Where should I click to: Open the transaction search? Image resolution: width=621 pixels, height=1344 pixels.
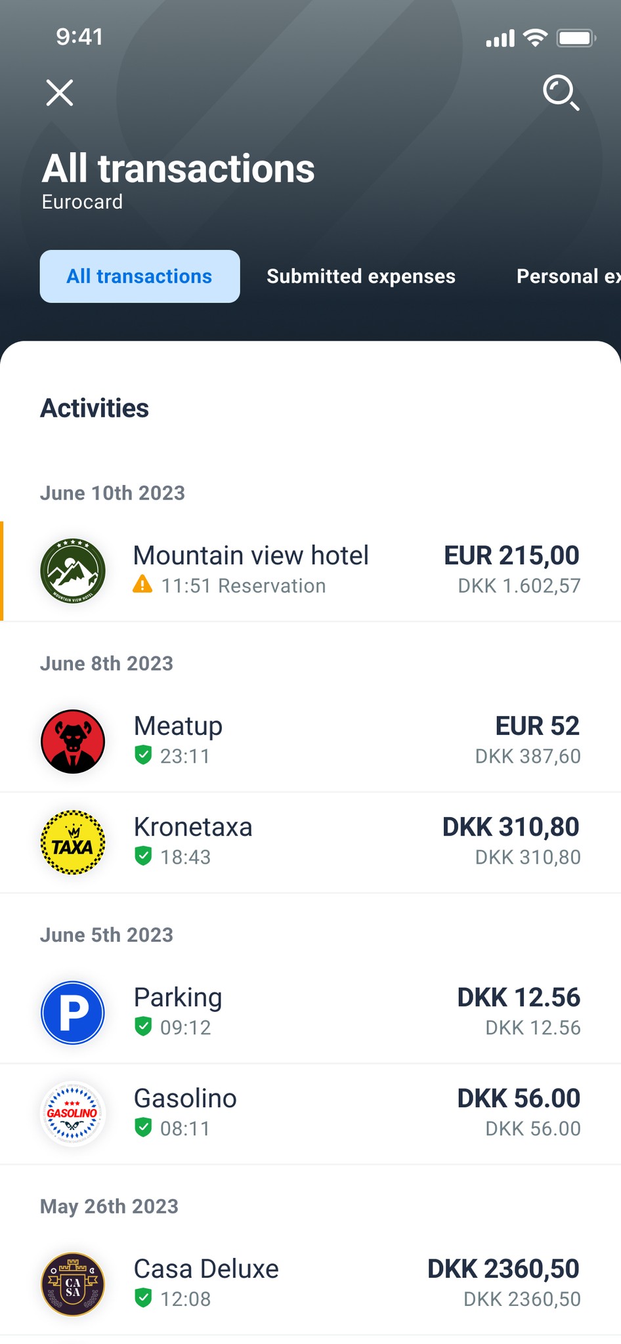click(x=561, y=93)
